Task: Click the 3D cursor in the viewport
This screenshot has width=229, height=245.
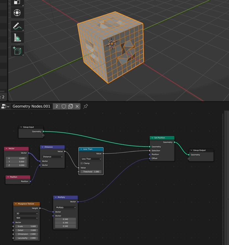Action: (112, 44)
